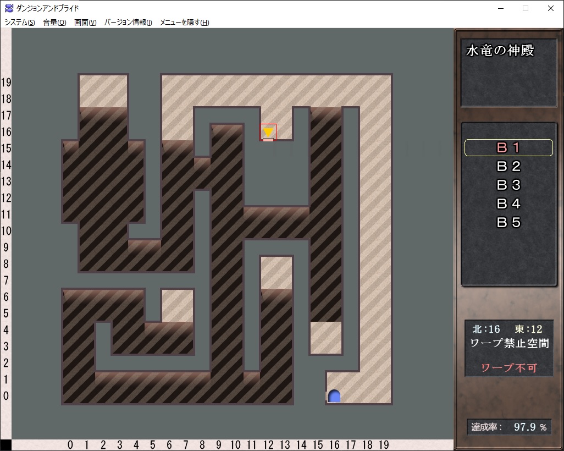Screen dimensions: 564x451
Task: Select floor B4 in the floor list
Action: pos(508,204)
